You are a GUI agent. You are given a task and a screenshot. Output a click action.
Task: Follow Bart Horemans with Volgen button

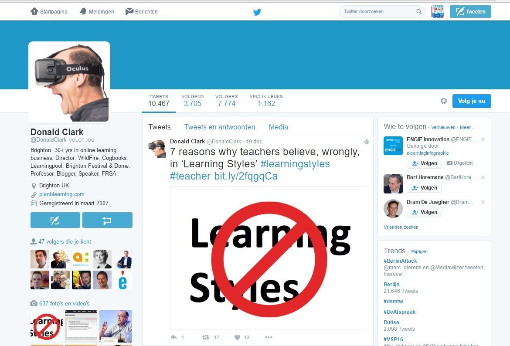[x=424, y=188]
